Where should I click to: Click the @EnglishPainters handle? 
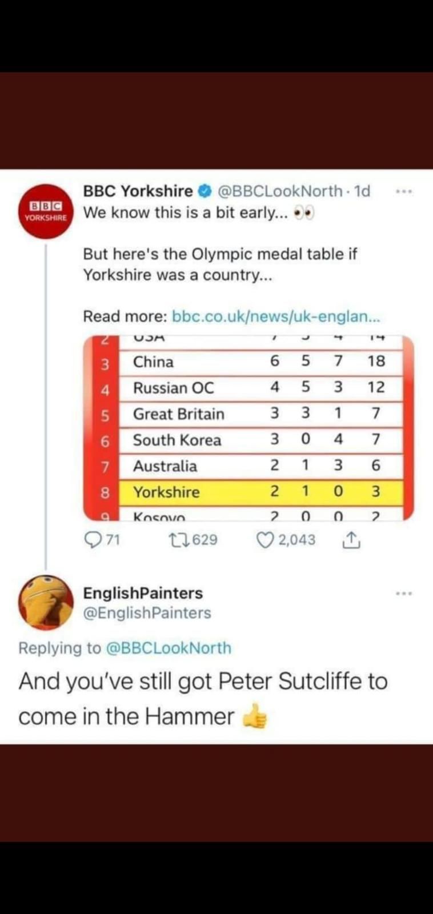[147, 612]
